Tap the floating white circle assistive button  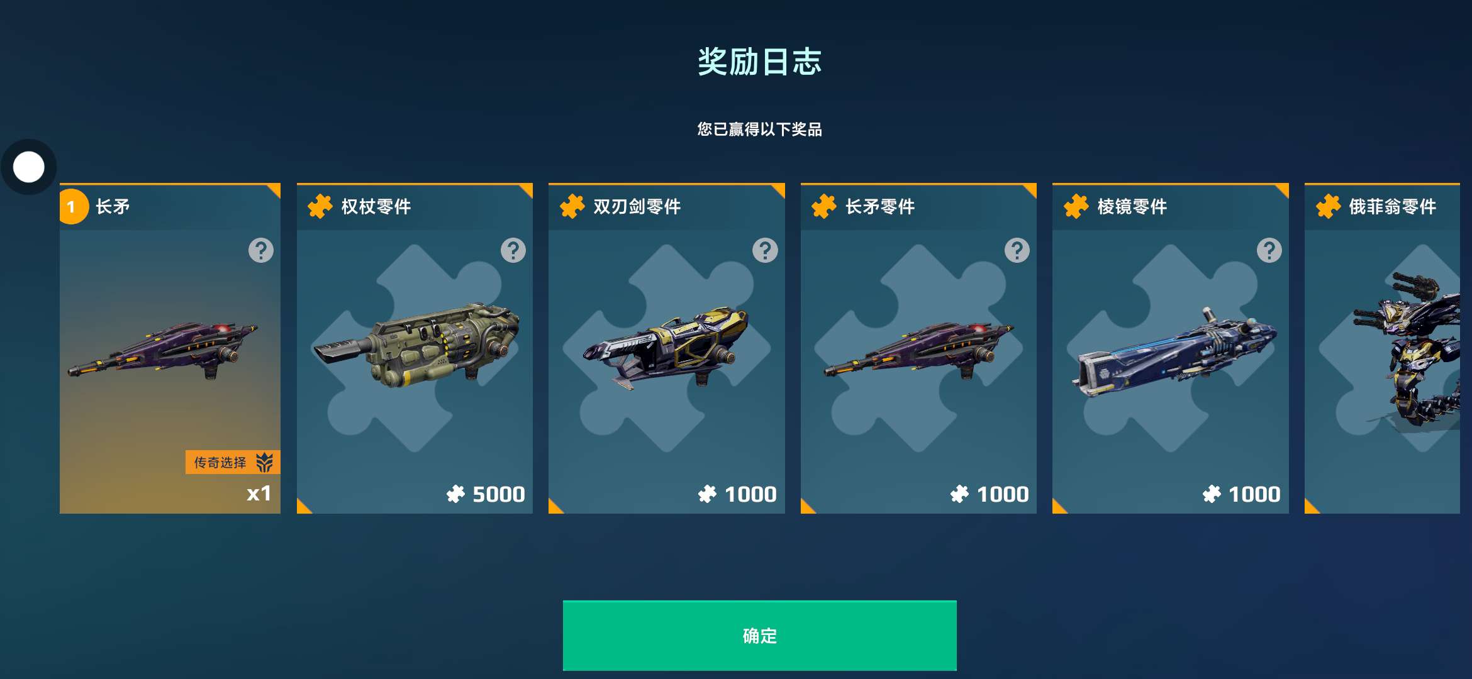tap(29, 167)
